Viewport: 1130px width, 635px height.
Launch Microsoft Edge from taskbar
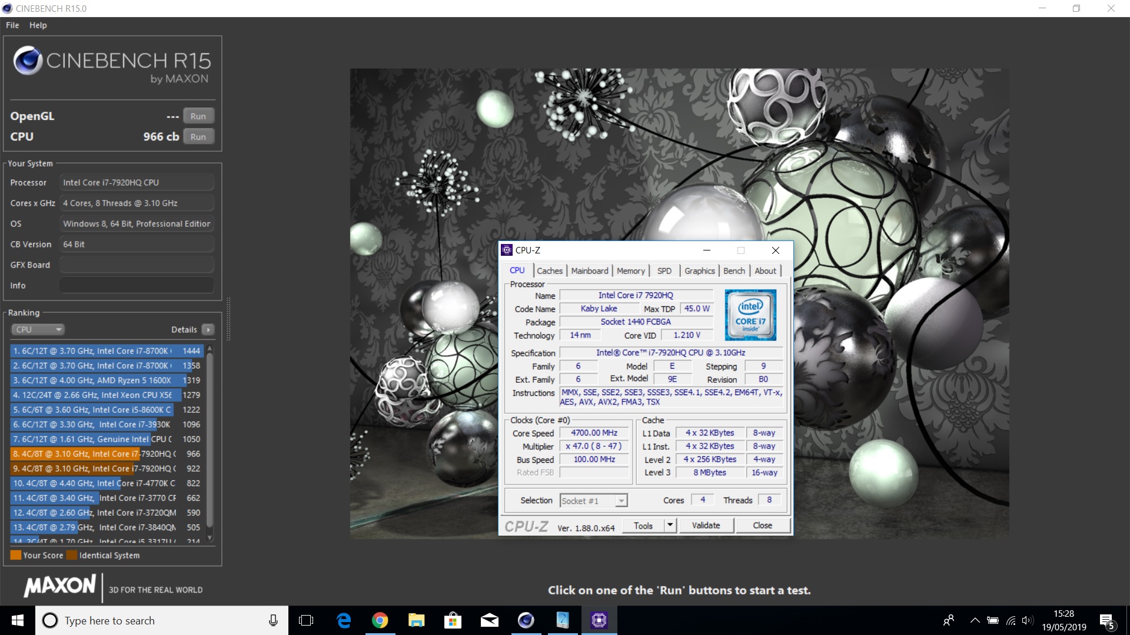click(x=344, y=620)
